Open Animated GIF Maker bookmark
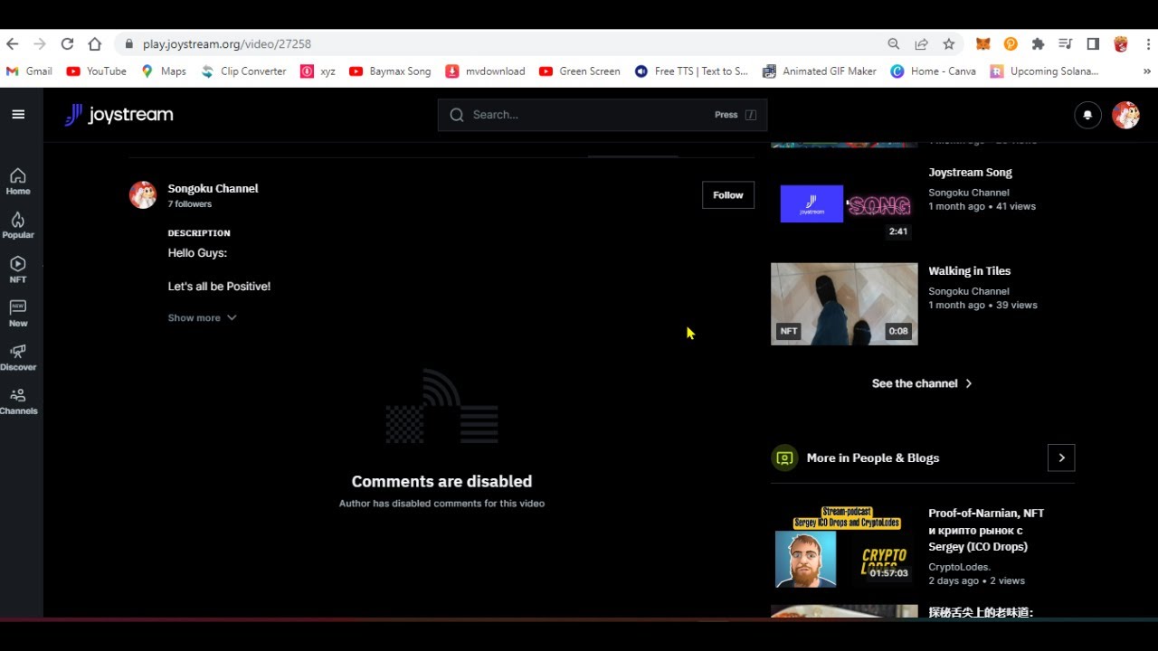1158x651 pixels. click(x=820, y=71)
